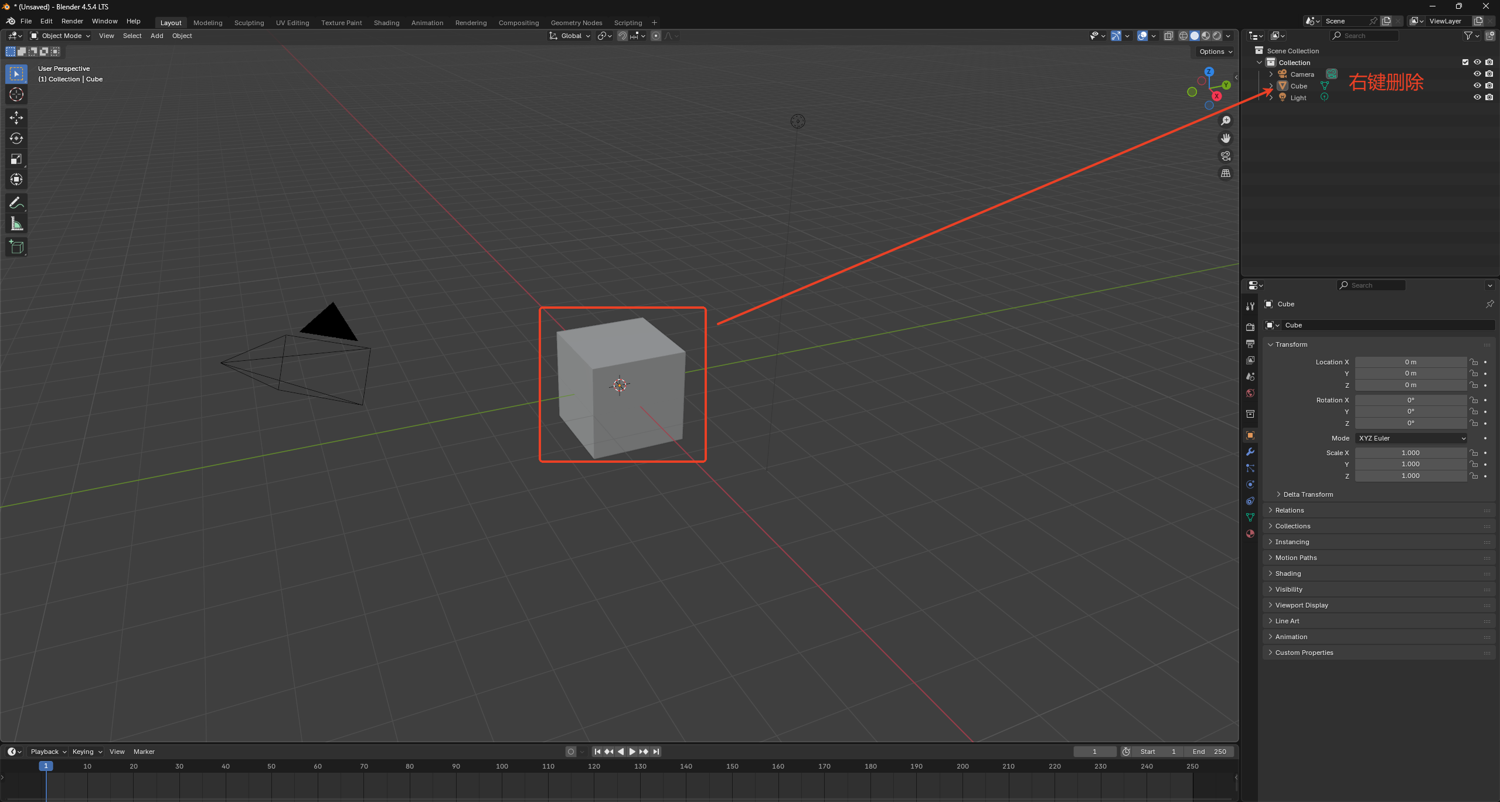Open XYZ Euler rotation mode dropdown

pos(1410,438)
